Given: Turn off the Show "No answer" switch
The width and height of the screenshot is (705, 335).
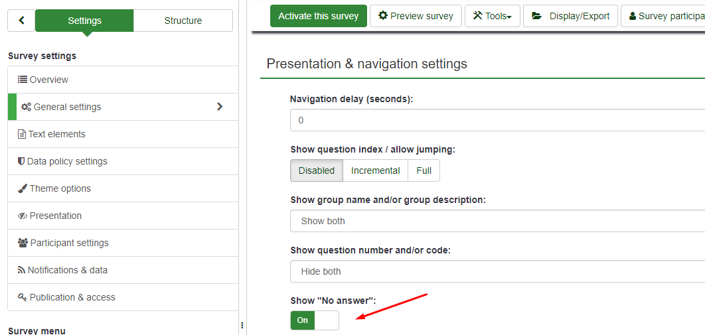Looking at the screenshot, I should coord(314,320).
